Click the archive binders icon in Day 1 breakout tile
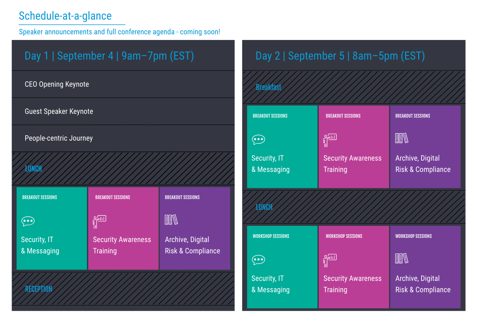477x325 pixels. [171, 220]
